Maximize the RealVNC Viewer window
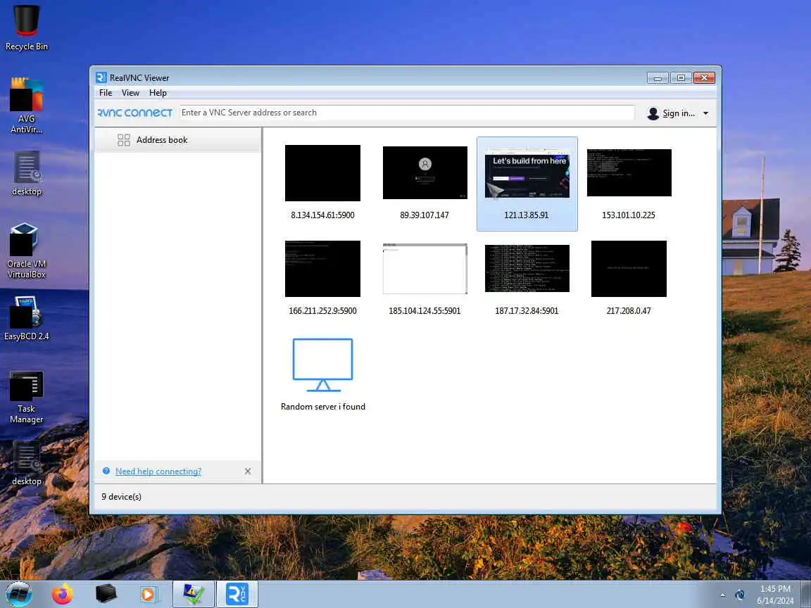This screenshot has height=608, width=811. pos(681,78)
